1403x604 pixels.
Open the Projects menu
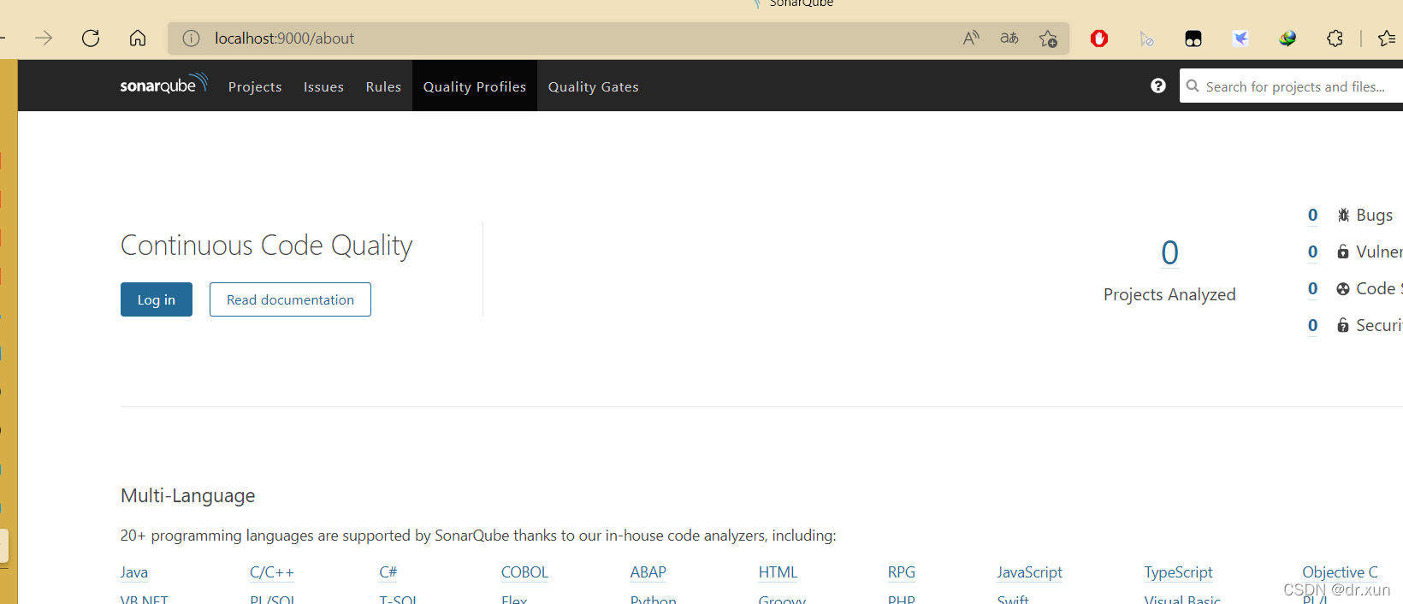tap(255, 86)
